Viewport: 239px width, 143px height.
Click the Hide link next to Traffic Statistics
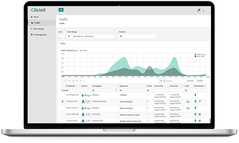[x=76, y=51]
